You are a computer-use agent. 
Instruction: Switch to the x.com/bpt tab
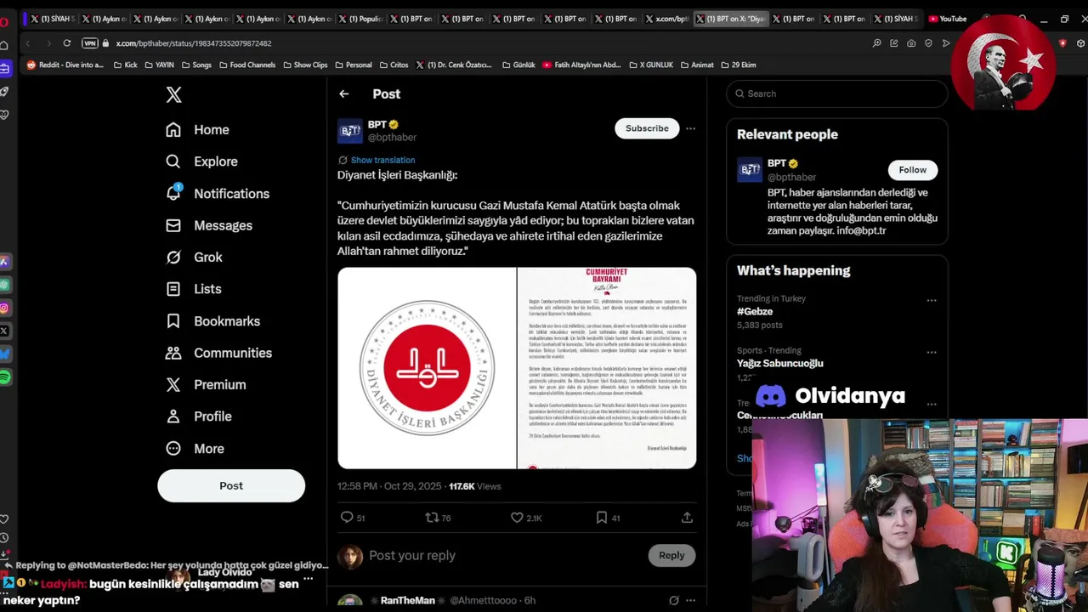click(x=666, y=19)
